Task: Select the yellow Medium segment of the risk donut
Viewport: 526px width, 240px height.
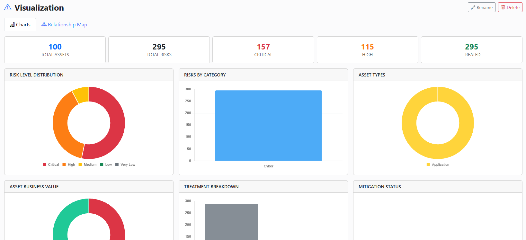Action: point(82,95)
